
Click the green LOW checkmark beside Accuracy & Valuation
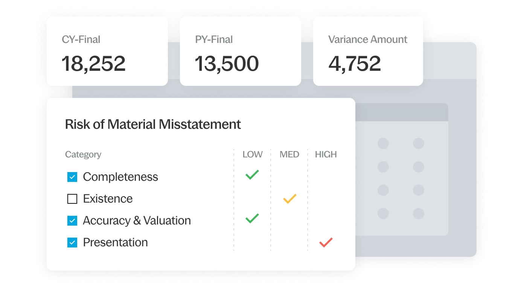pyautogui.click(x=251, y=218)
